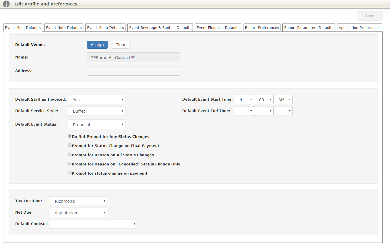
Task: Click the Net Due label
Action: (24, 212)
